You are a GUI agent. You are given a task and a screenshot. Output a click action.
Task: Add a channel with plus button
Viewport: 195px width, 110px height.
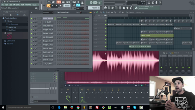[48, 70]
